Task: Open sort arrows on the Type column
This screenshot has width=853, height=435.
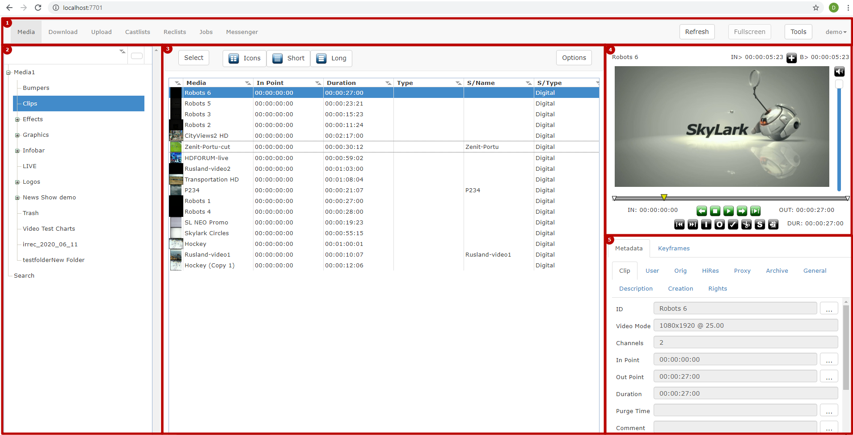Action: coord(459,83)
